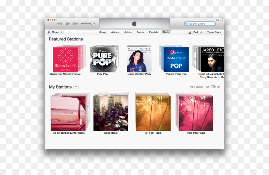The image size is (269, 175).
Task: Switch to the mini player icon
Action: point(217,20)
